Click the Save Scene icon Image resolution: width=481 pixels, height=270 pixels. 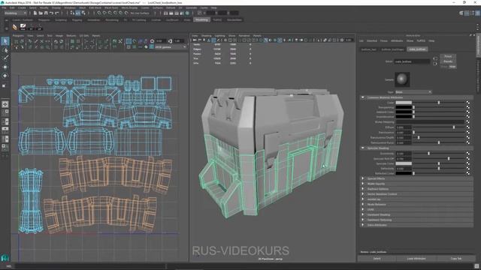[46, 13]
